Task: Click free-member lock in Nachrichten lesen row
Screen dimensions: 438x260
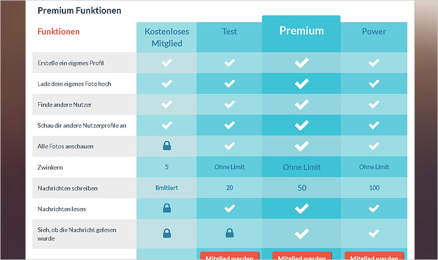Action: pos(167,208)
